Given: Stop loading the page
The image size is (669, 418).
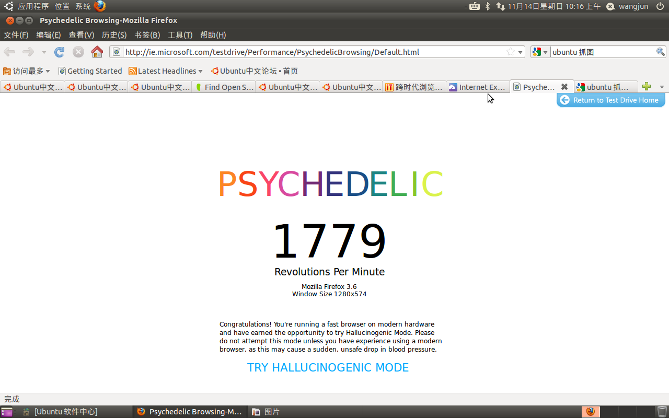Looking at the screenshot, I should [x=78, y=52].
